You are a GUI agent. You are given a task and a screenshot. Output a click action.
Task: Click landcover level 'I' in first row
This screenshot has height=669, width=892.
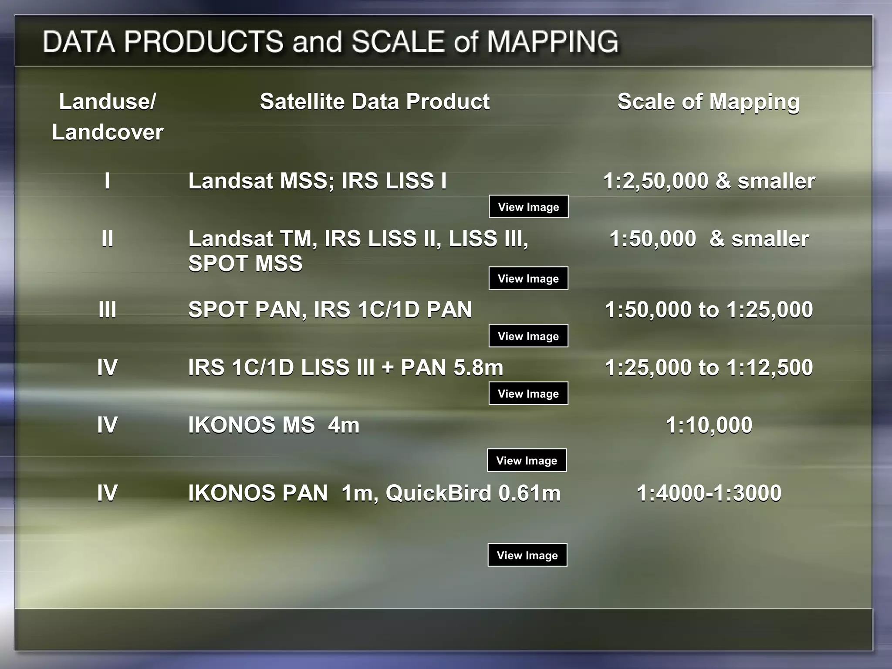click(107, 181)
